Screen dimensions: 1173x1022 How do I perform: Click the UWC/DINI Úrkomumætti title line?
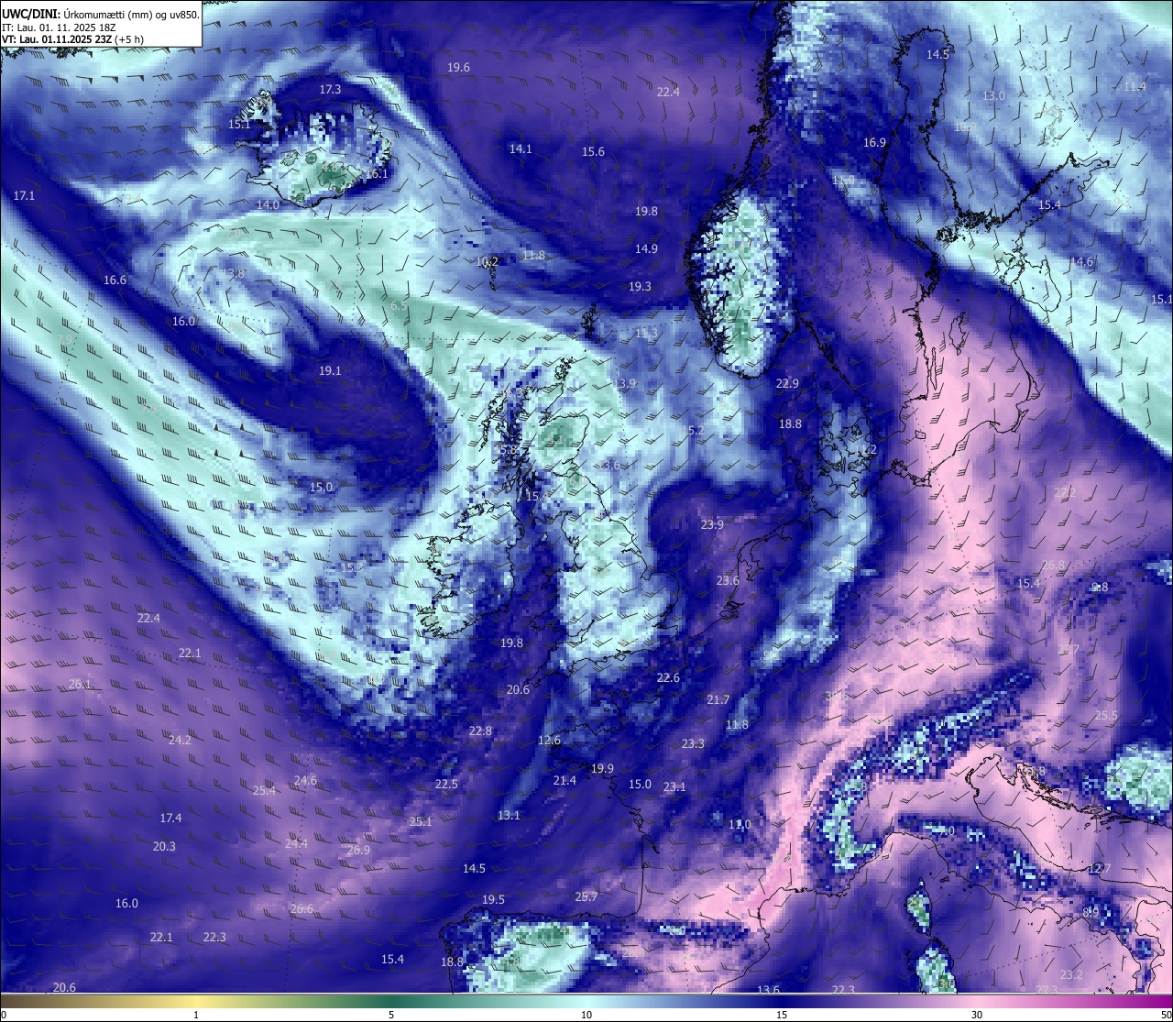(x=100, y=15)
